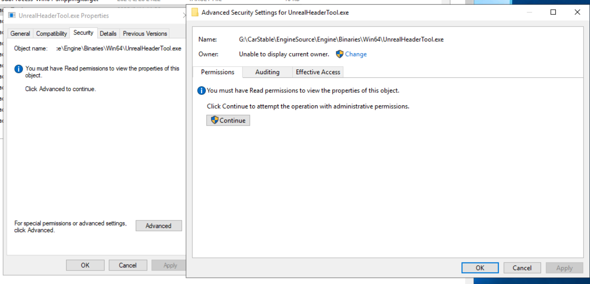Click the 'Name:' label in Advanced Security Settings
590x284 pixels.
tap(207, 39)
